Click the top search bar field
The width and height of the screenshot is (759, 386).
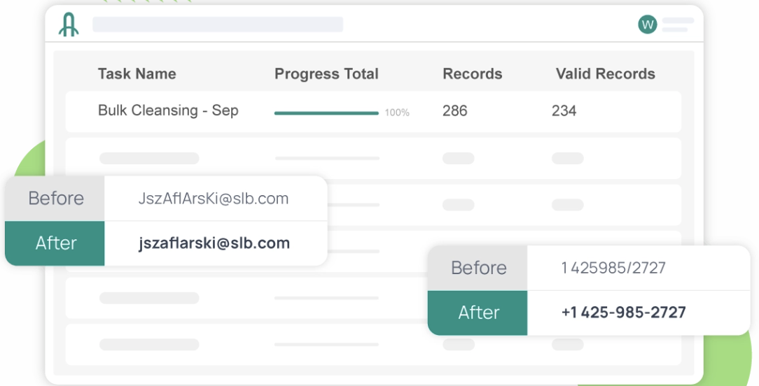(218, 24)
